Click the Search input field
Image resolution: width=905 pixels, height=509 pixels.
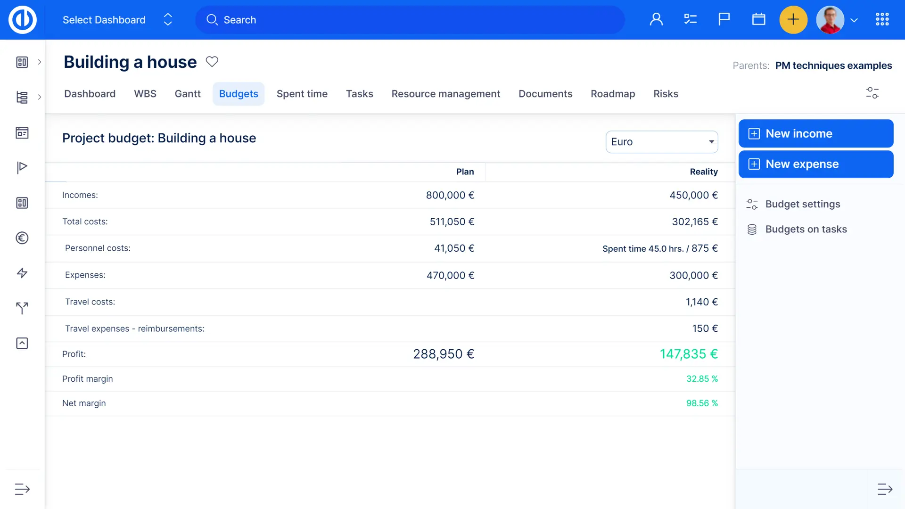click(x=410, y=20)
